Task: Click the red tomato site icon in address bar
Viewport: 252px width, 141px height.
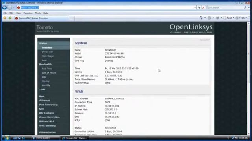Action: [x=19, y=7]
